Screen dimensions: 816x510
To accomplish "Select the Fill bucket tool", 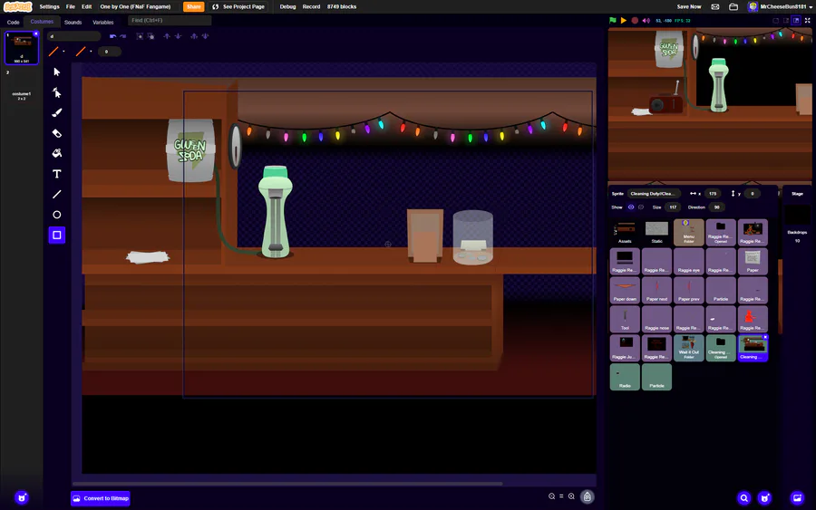I will pyautogui.click(x=57, y=153).
